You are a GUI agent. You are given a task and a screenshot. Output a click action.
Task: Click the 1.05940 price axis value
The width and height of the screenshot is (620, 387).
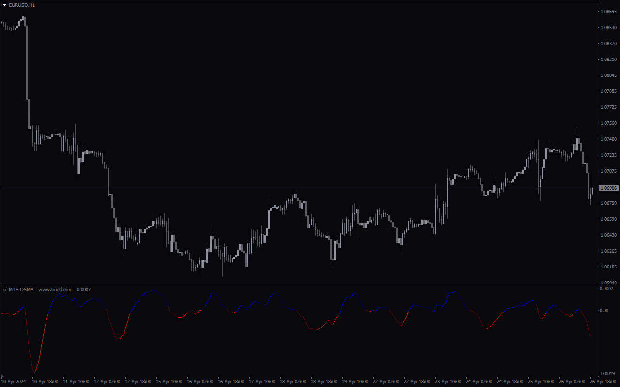pos(609,283)
